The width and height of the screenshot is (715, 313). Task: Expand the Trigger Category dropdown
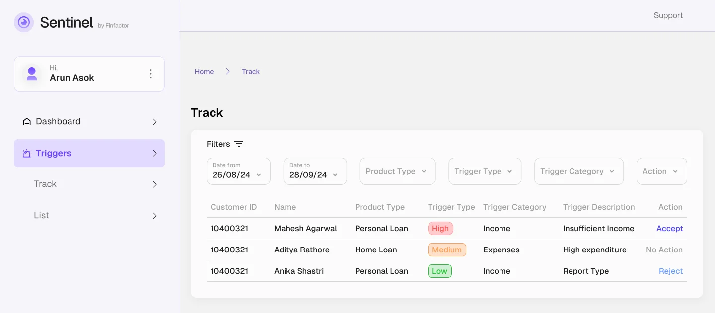pos(578,171)
